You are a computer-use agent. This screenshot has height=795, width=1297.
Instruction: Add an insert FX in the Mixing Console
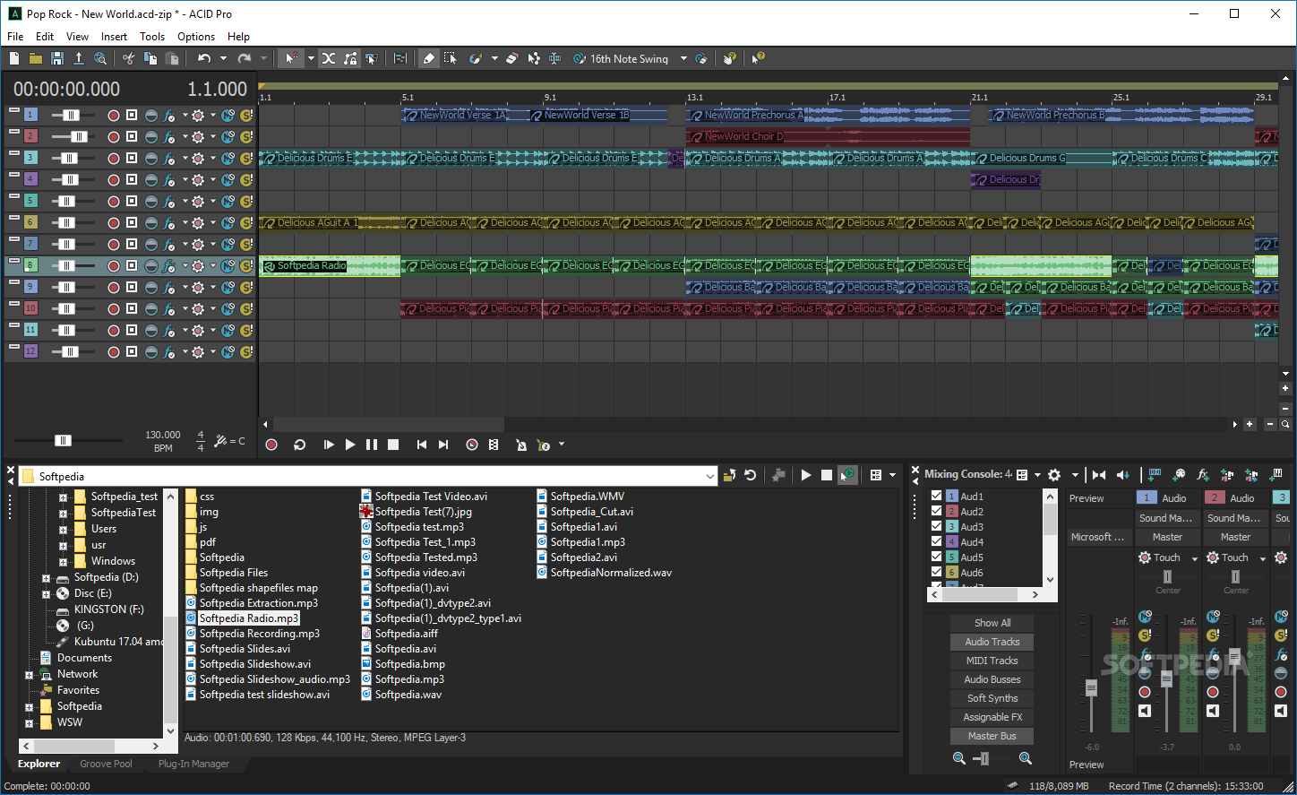click(1203, 475)
